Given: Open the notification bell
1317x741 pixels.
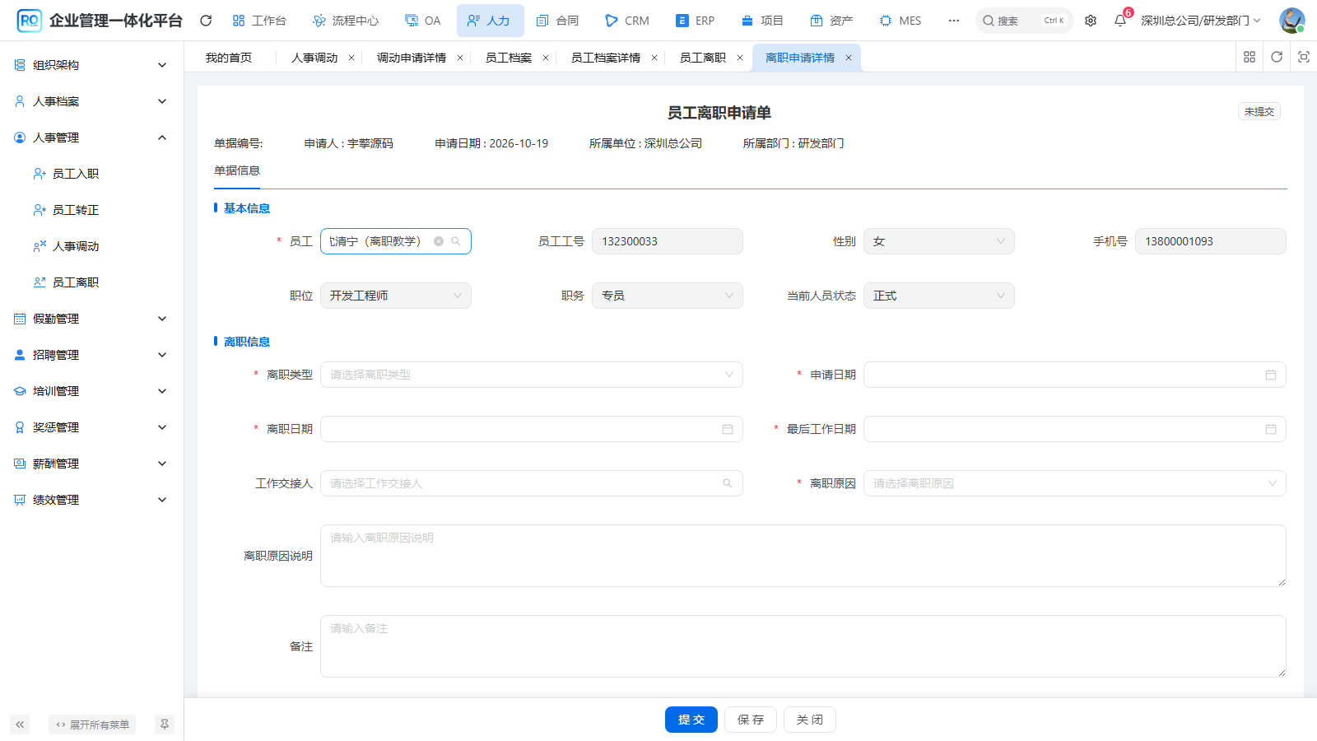Looking at the screenshot, I should point(1120,21).
